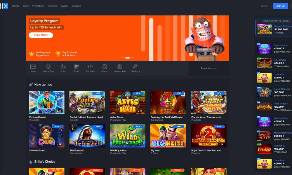Screen dimensions: 292x175
Task: Open the Bonuses menu item
Action: click(x=76, y=6)
